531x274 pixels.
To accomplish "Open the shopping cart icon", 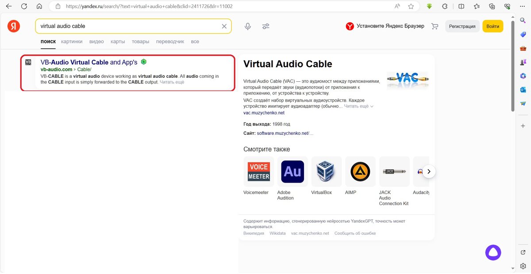I will 435,27.
